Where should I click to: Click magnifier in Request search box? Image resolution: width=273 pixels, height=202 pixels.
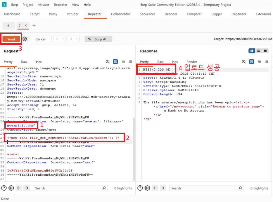tap(104, 188)
